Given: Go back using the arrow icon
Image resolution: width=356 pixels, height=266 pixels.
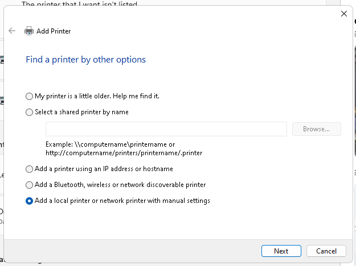Looking at the screenshot, I should 12,31.
